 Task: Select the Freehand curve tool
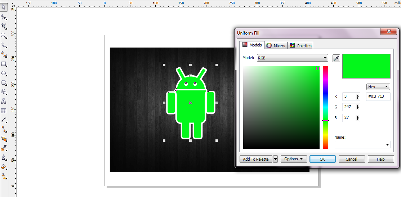tap(4, 45)
